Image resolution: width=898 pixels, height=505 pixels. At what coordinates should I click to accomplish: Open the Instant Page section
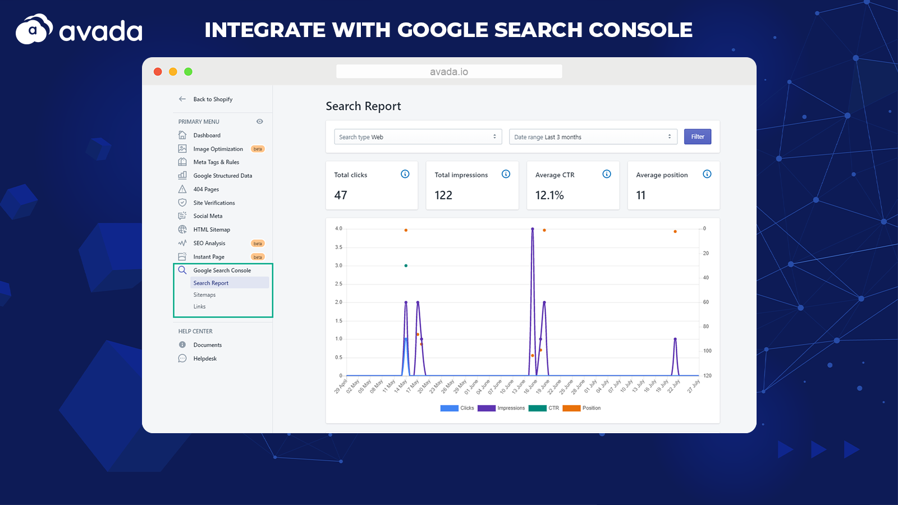point(209,256)
